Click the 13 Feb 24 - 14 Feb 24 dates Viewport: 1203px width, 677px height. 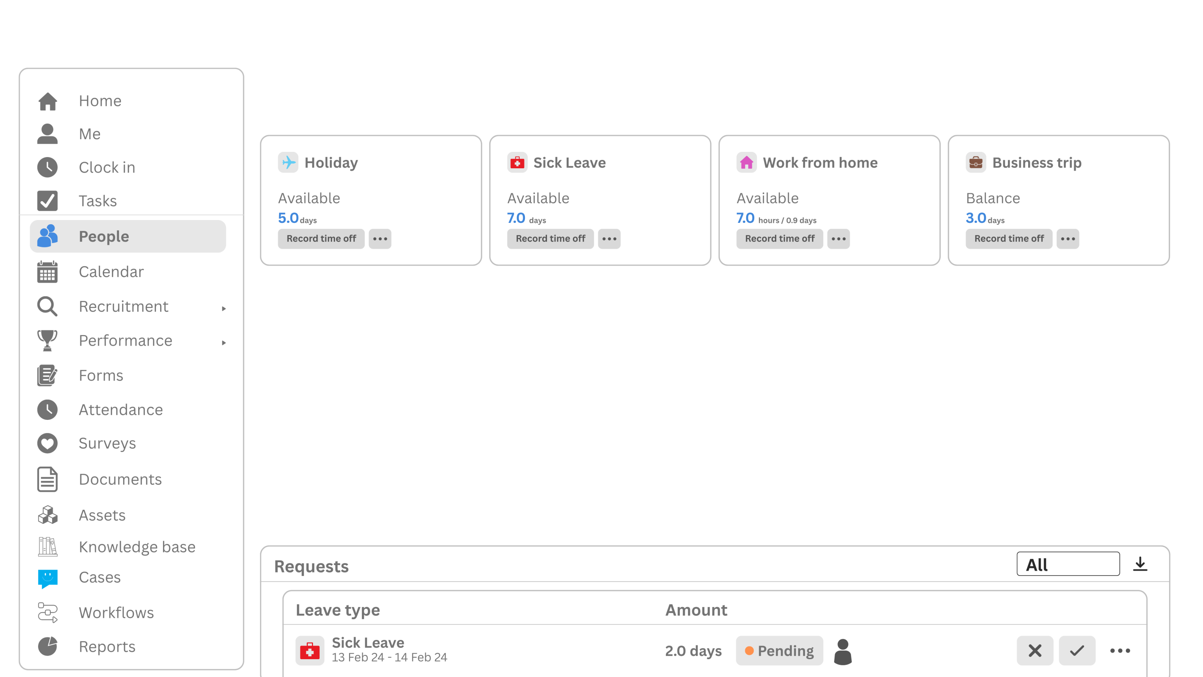390,658
